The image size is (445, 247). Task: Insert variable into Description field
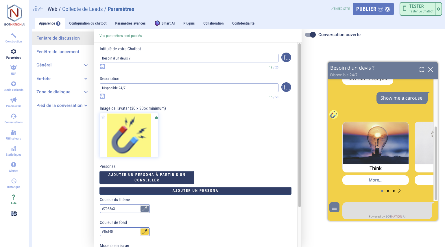(x=286, y=87)
